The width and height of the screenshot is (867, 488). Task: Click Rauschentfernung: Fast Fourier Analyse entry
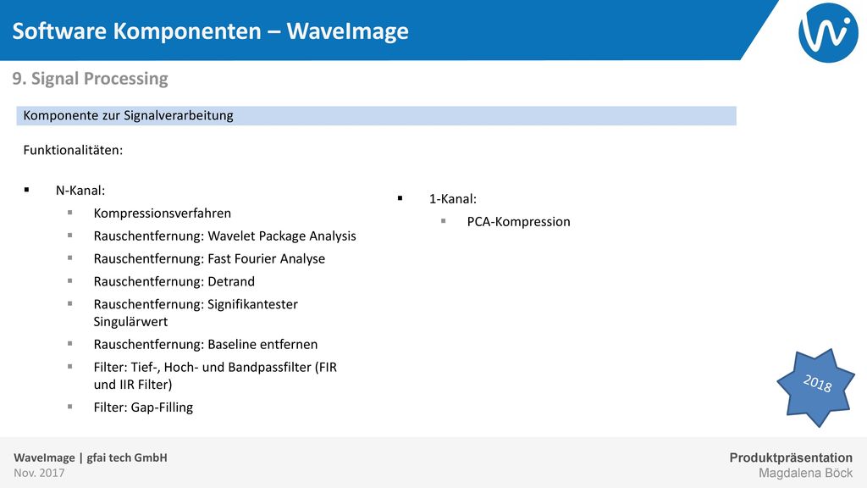pyautogui.click(x=209, y=258)
